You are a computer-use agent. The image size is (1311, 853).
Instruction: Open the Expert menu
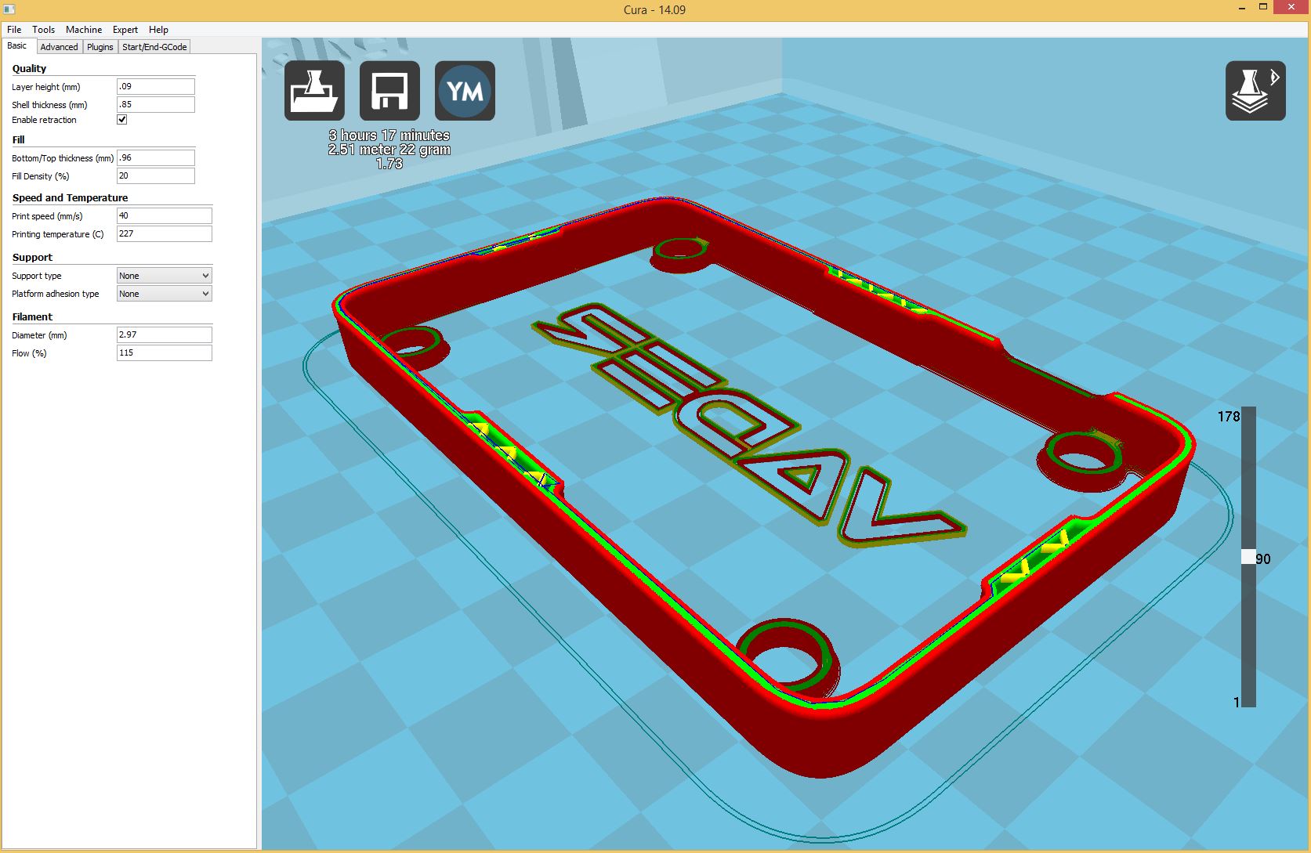pos(125,30)
